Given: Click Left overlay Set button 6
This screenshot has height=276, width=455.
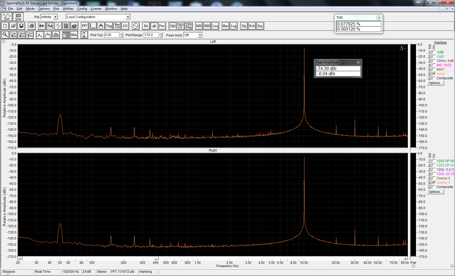Looking at the screenshot, I should [x=430, y=74].
